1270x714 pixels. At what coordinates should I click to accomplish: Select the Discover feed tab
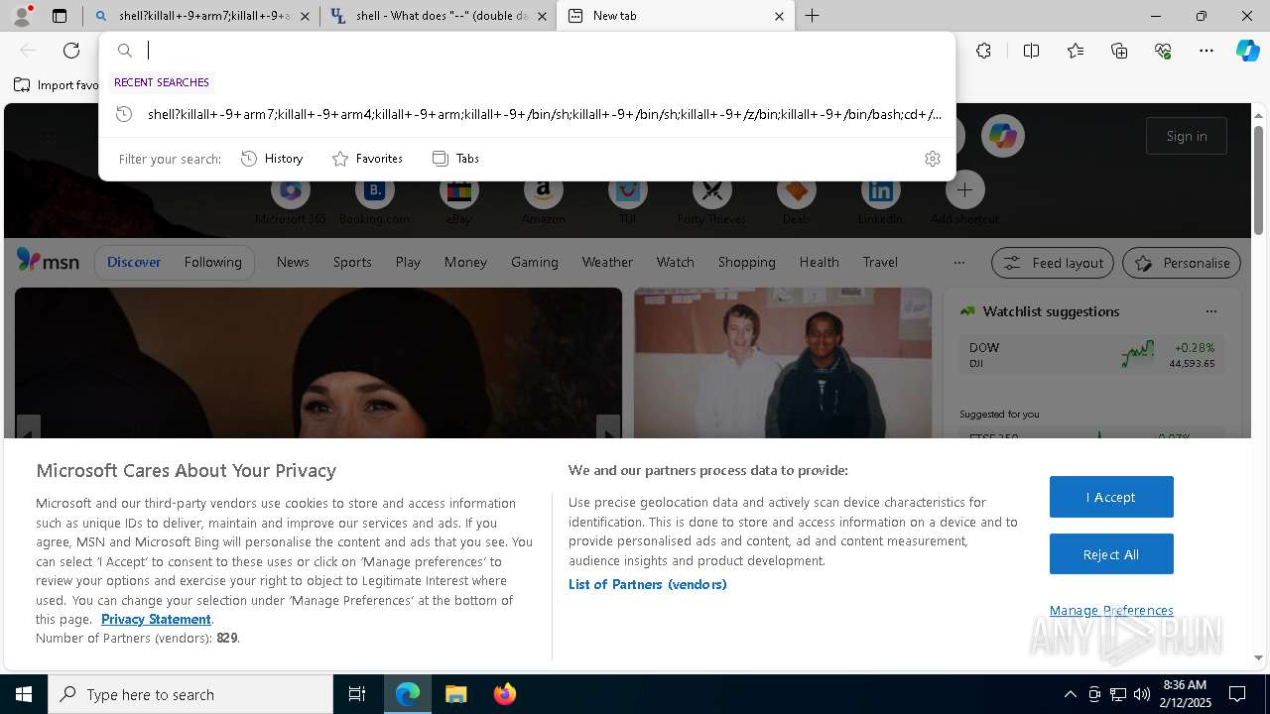click(134, 262)
